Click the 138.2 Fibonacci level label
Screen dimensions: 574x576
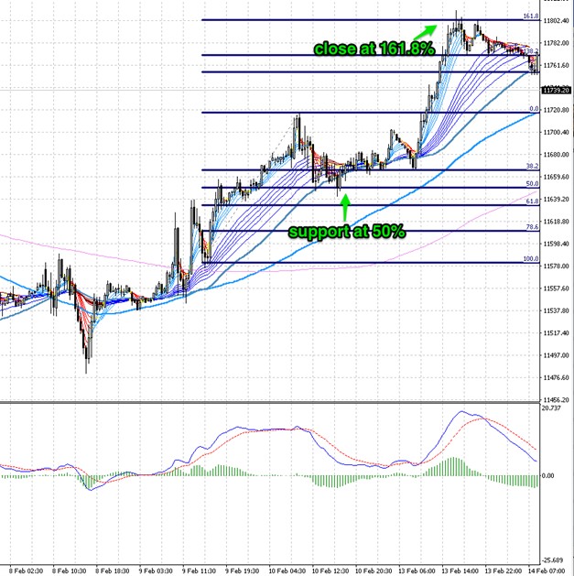coord(531,51)
